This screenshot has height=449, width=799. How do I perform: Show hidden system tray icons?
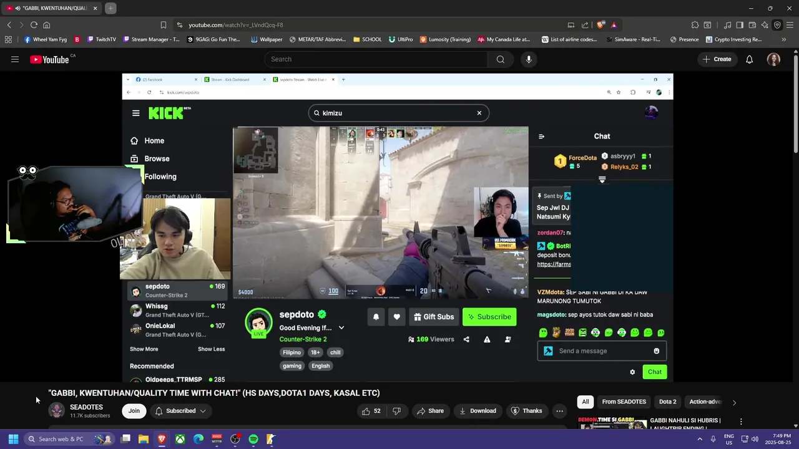point(700,439)
